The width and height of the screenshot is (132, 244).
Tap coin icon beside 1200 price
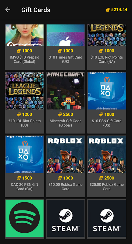coord(19,115)
